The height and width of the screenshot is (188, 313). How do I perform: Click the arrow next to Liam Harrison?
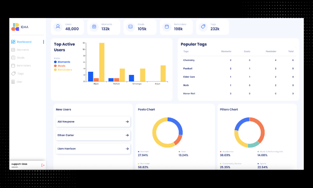pyautogui.click(x=127, y=149)
